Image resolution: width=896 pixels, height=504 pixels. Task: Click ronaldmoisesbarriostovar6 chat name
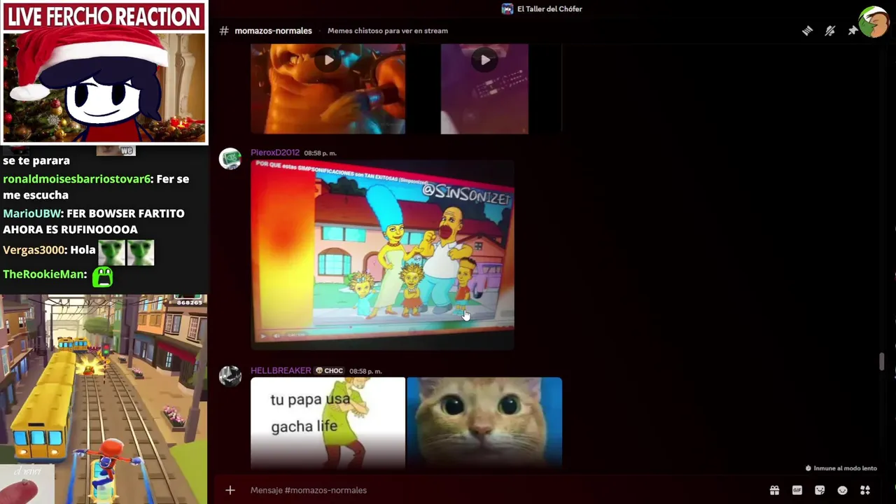(77, 179)
